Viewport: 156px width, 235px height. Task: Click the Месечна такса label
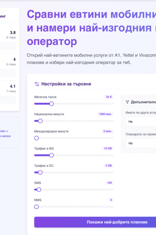[45, 97]
